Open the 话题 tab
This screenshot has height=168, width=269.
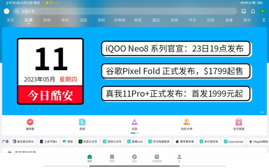point(83,20)
